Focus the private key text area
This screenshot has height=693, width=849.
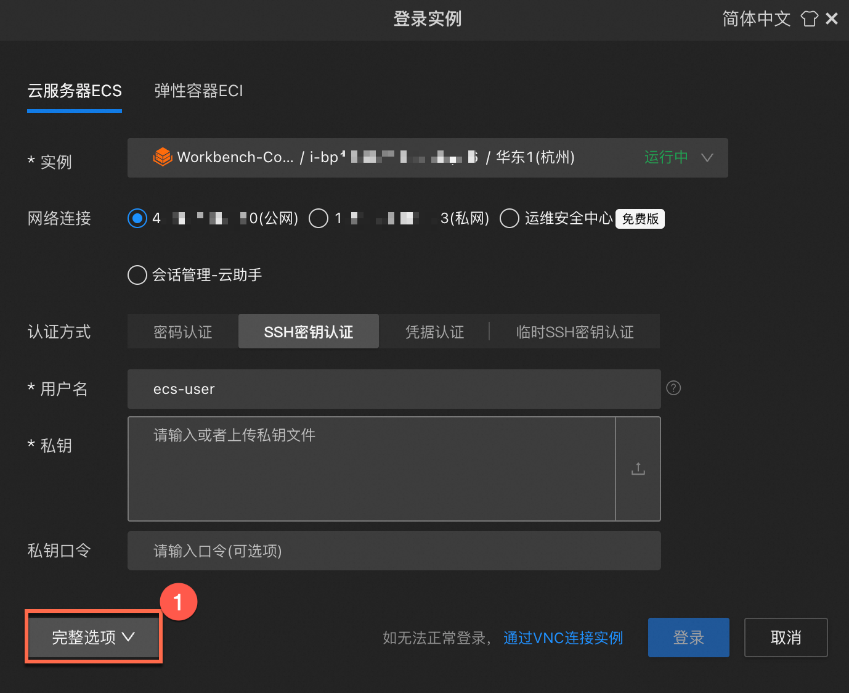coord(372,469)
